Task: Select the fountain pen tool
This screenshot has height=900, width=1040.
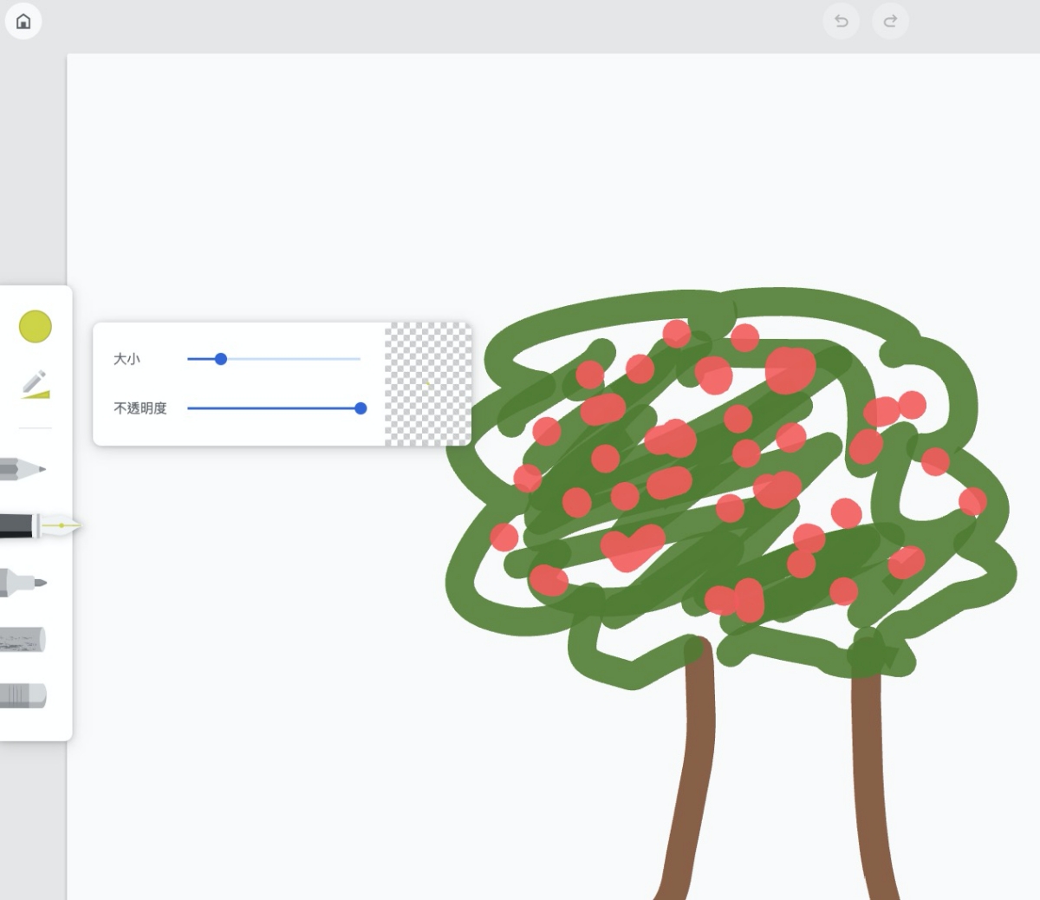Action: 40,525
